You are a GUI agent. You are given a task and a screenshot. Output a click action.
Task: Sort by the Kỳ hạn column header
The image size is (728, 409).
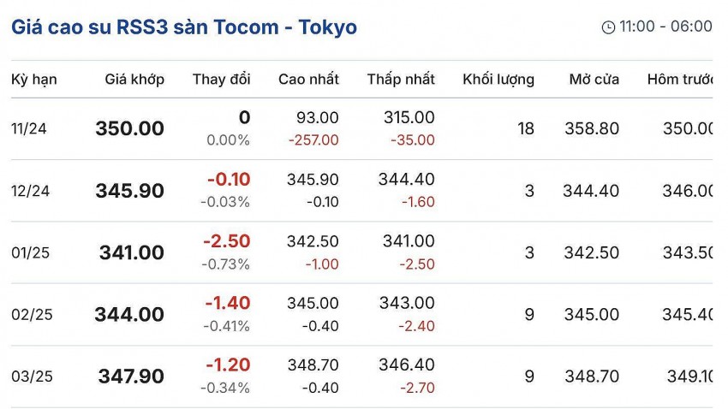pos(34,80)
